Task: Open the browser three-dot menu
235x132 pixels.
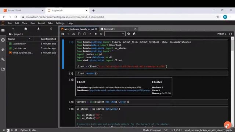Action: click(x=231, y=17)
